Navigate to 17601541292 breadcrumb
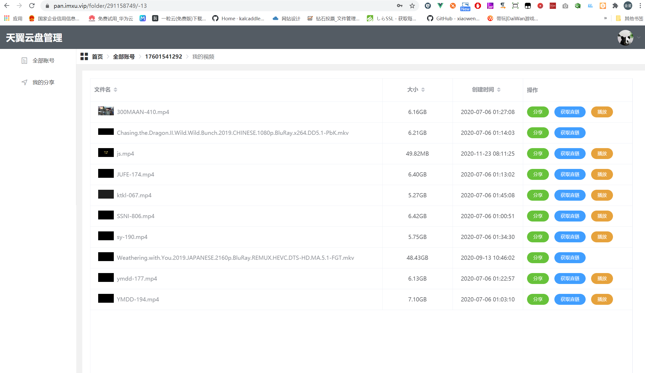The height and width of the screenshot is (373, 645). (164, 56)
